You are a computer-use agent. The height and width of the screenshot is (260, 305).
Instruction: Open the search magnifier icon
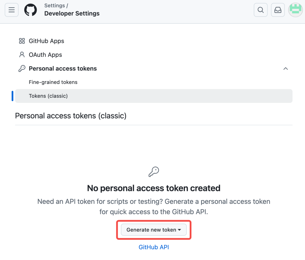click(260, 10)
